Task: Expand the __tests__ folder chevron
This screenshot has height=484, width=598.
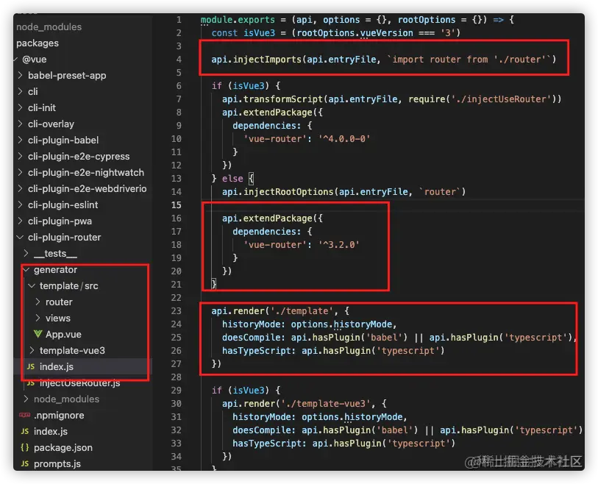Action: (x=26, y=253)
